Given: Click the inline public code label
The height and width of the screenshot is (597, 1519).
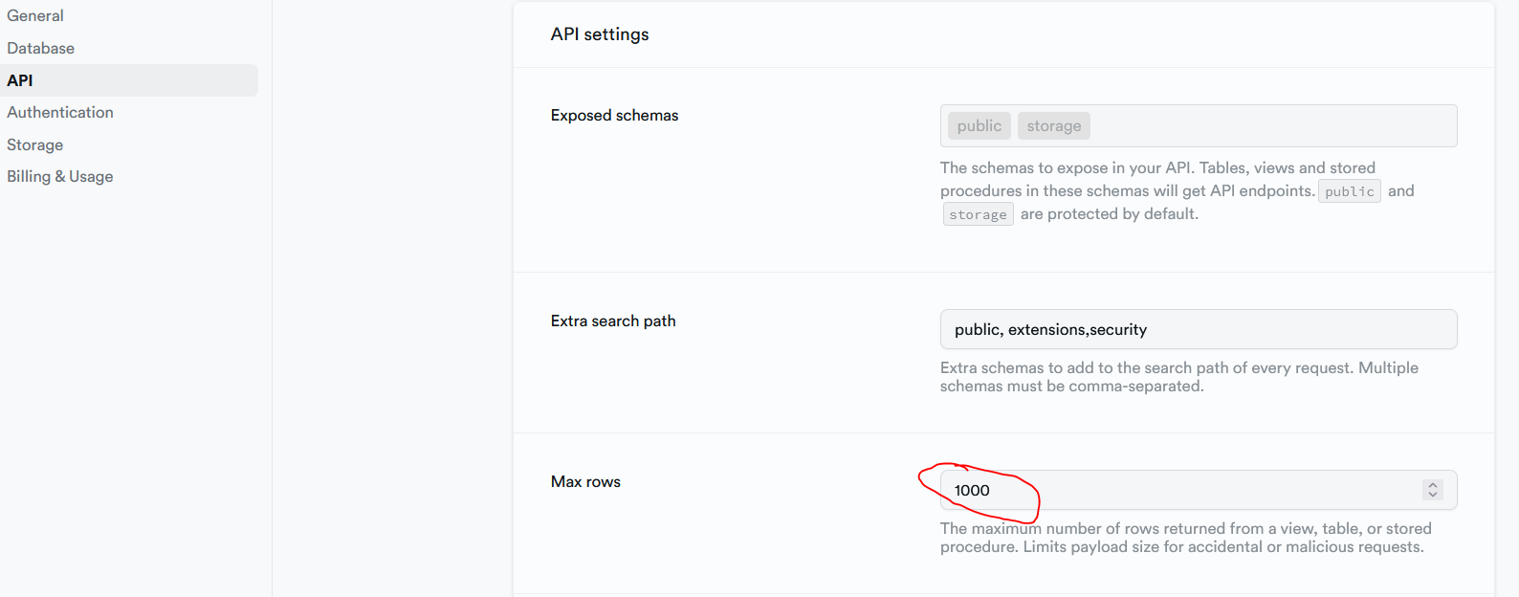Looking at the screenshot, I should [1349, 191].
